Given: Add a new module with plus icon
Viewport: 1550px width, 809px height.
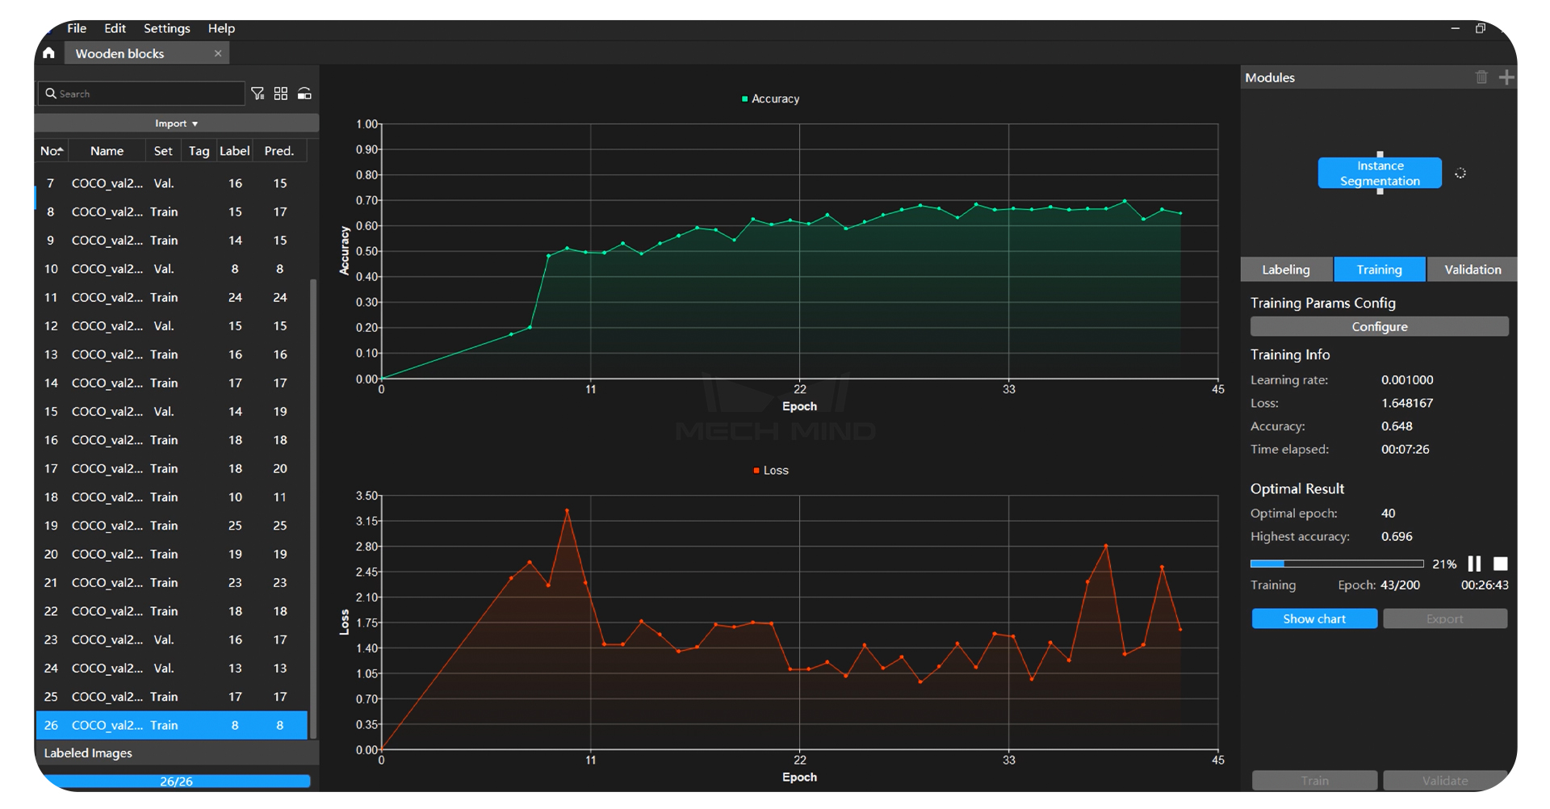Looking at the screenshot, I should (1506, 78).
